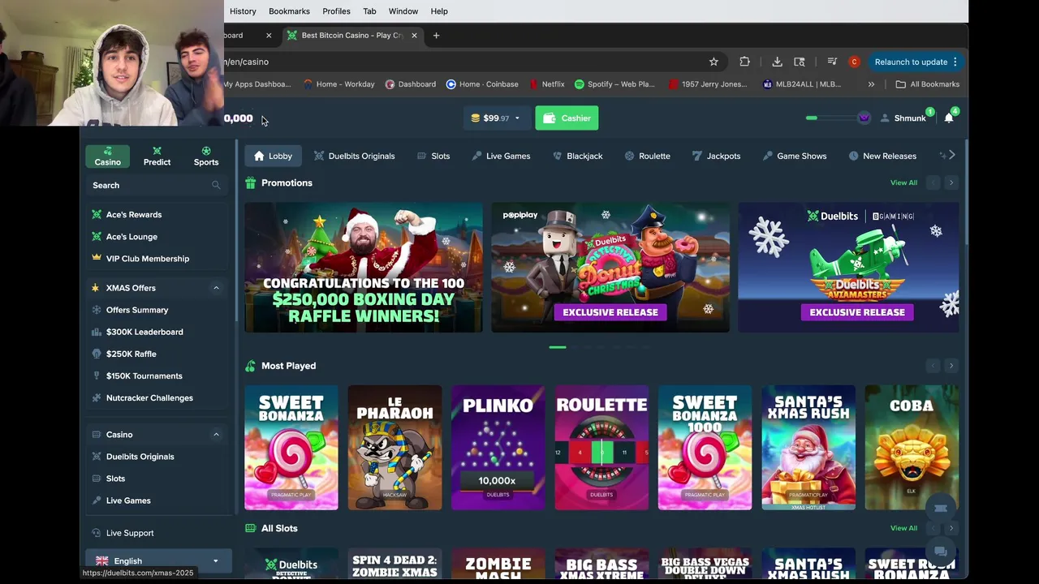
Task: Open New Releases category tab
Action: click(x=882, y=156)
